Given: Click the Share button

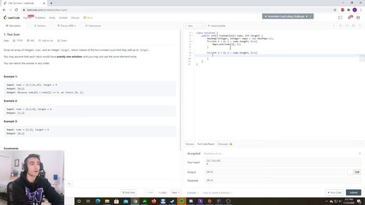Looking at the screenshot, I should pyautogui.click(x=62, y=40).
